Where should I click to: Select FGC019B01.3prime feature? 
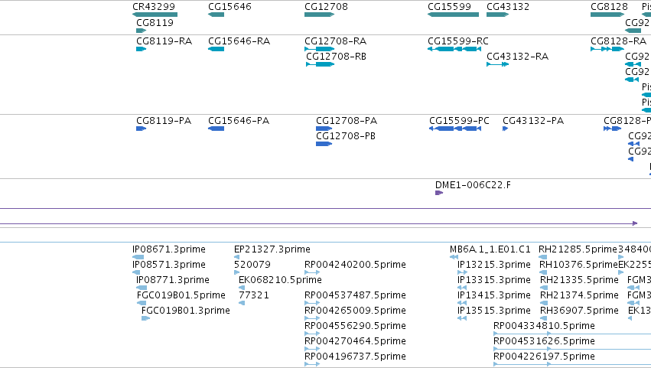[x=145, y=318]
